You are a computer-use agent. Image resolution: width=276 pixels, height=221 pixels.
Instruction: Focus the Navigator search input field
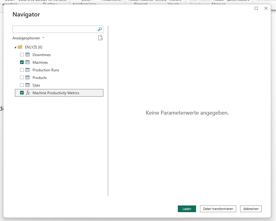click(x=55, y=29)
